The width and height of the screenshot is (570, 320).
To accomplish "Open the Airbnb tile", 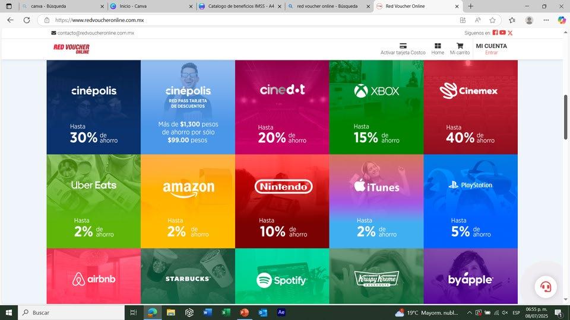I will (93, 276).
